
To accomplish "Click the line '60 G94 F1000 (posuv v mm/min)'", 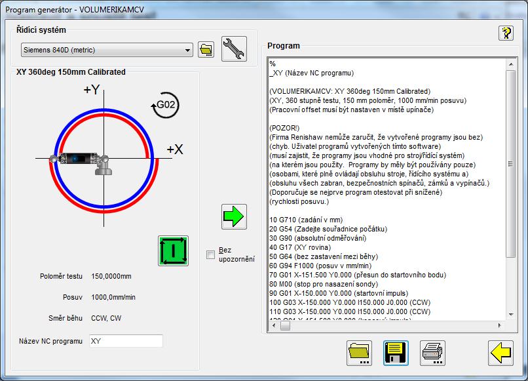I will click(x=320, y=266).
